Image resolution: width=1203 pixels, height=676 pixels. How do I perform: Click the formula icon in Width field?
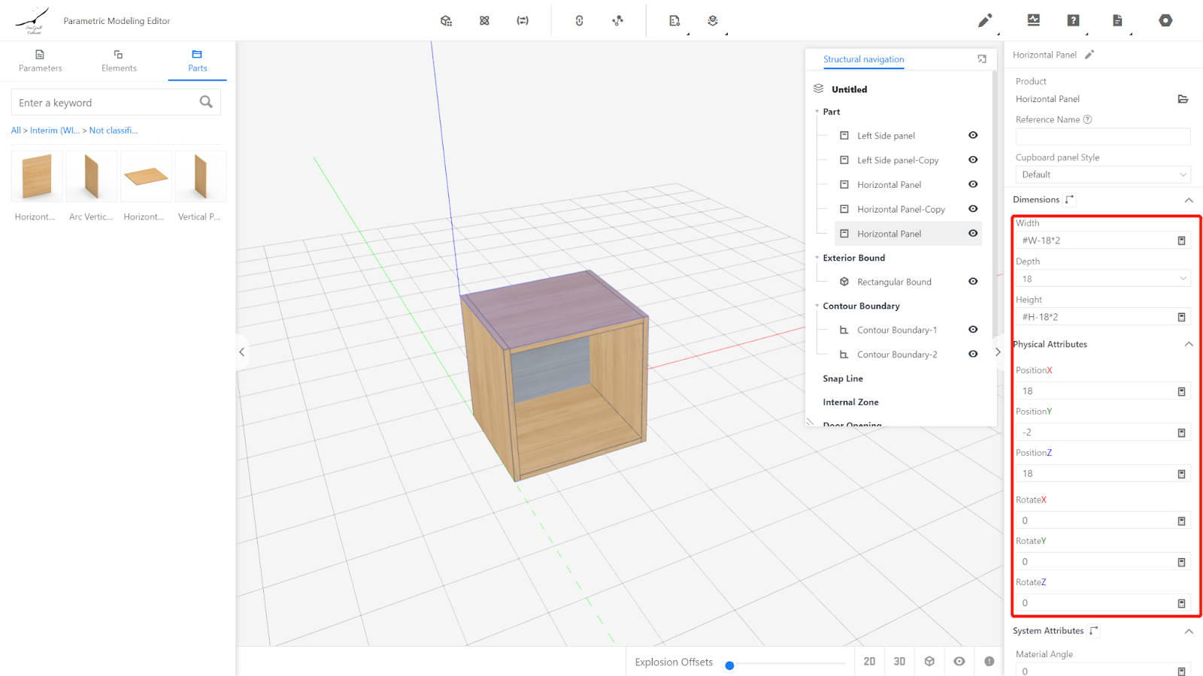(x=1181, y=241)
